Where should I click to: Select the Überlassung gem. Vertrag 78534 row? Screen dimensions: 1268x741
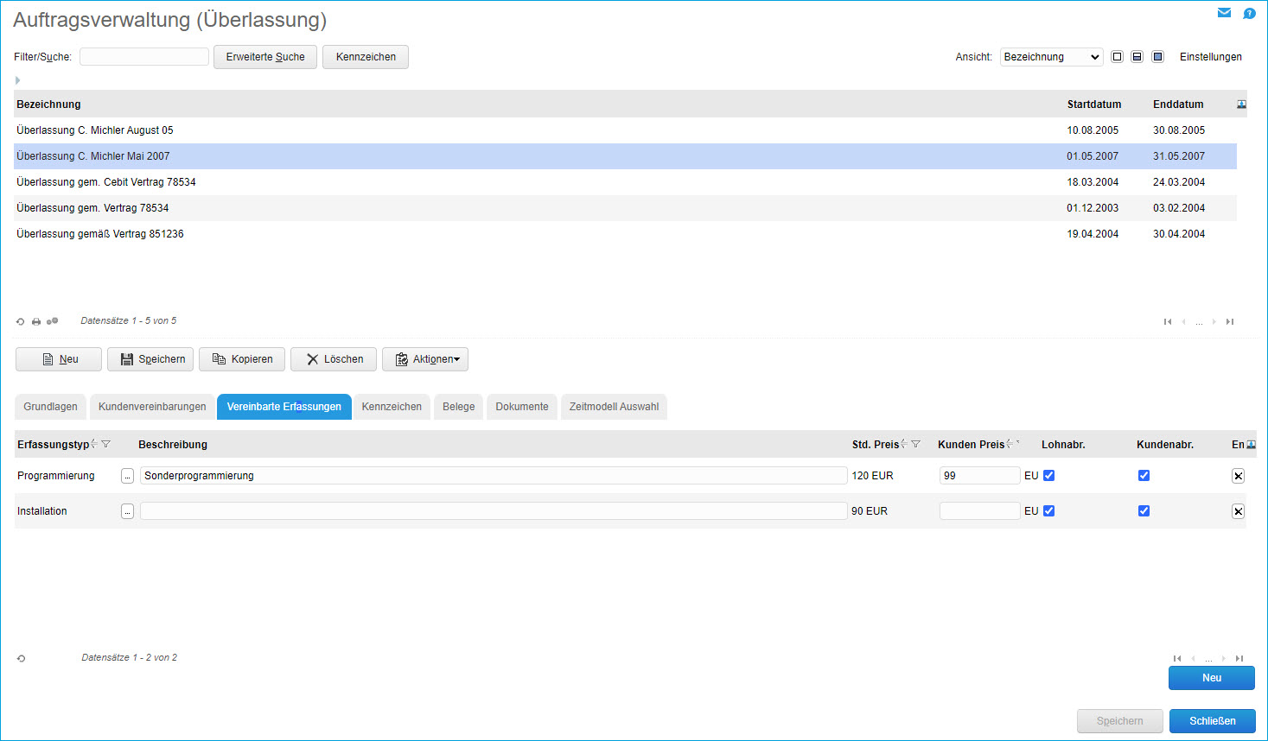[92, 208]
